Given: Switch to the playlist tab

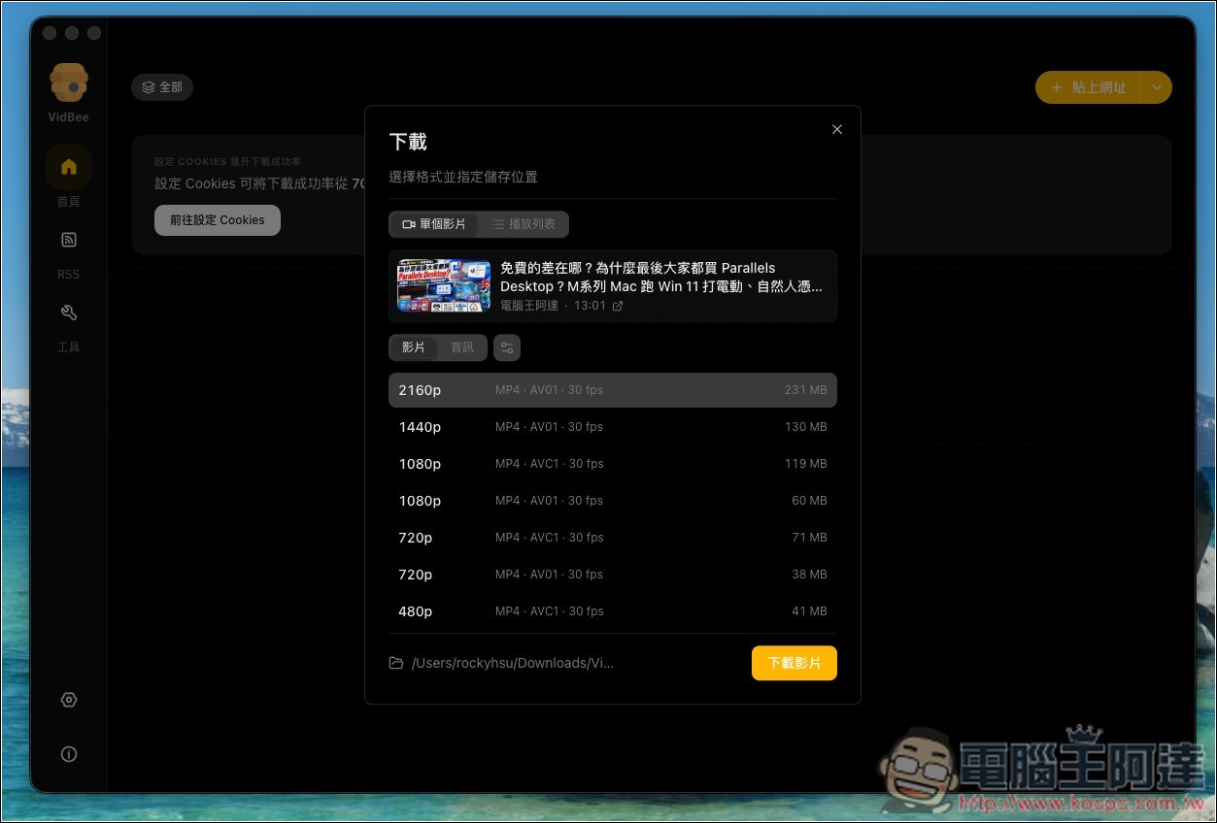Looking at the screenshot, I should tap(524, 224).
